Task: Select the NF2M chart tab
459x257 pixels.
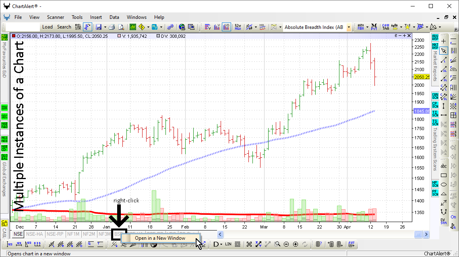Action: pos(89,234)
